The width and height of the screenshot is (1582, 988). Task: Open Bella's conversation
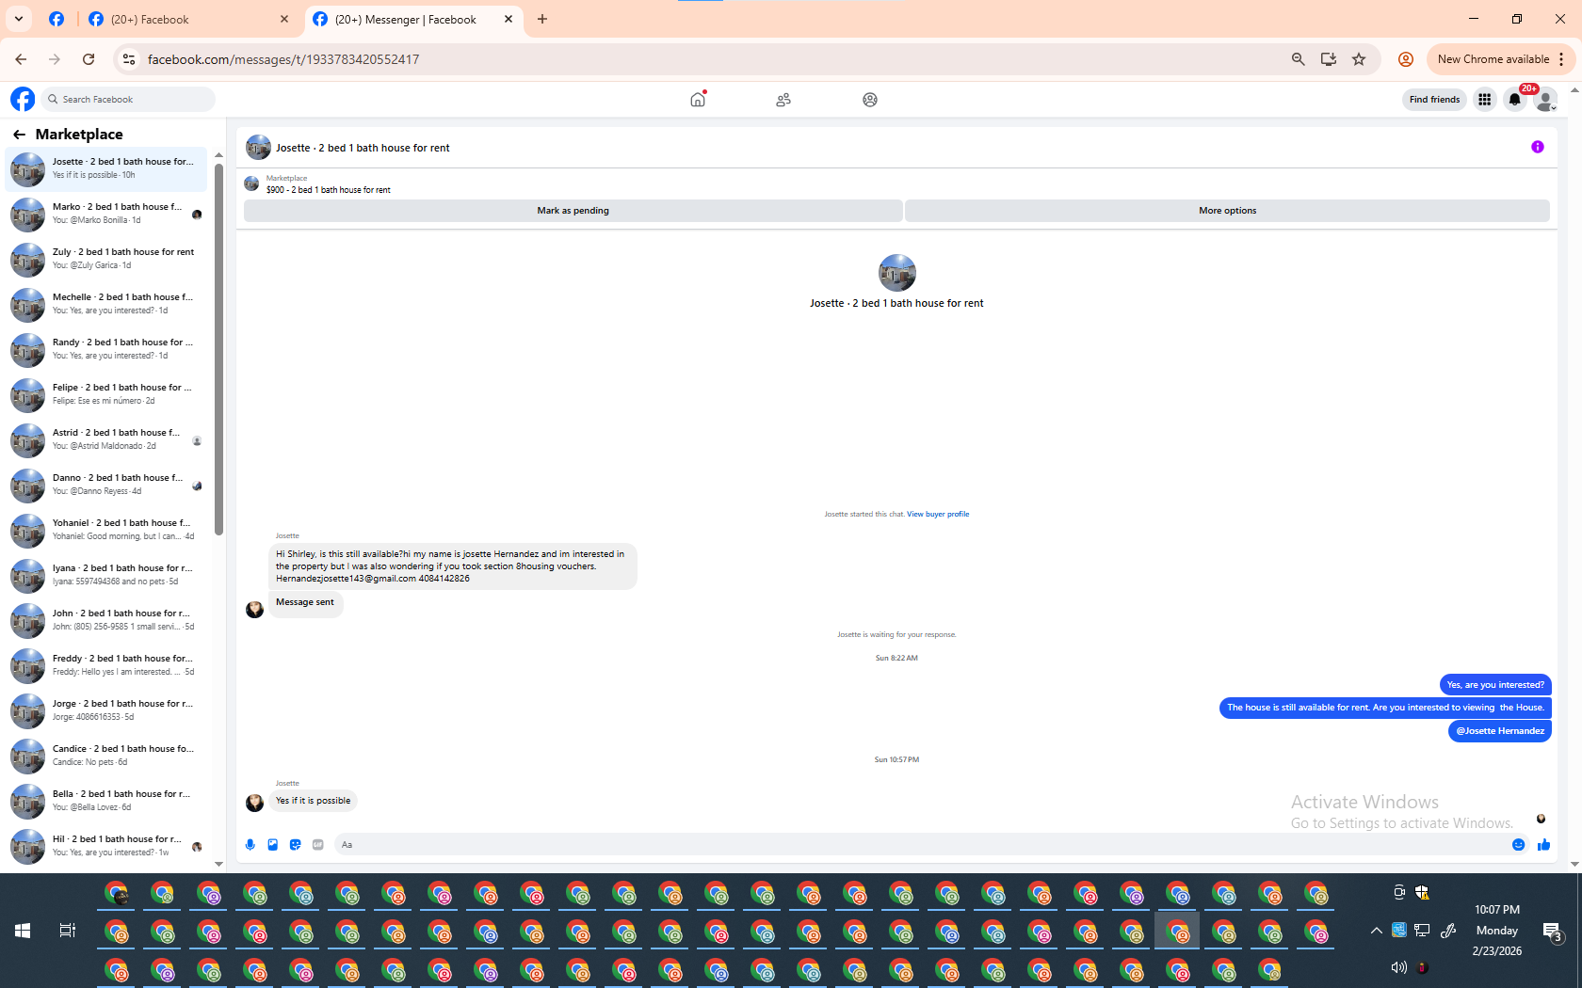(106, 801)
